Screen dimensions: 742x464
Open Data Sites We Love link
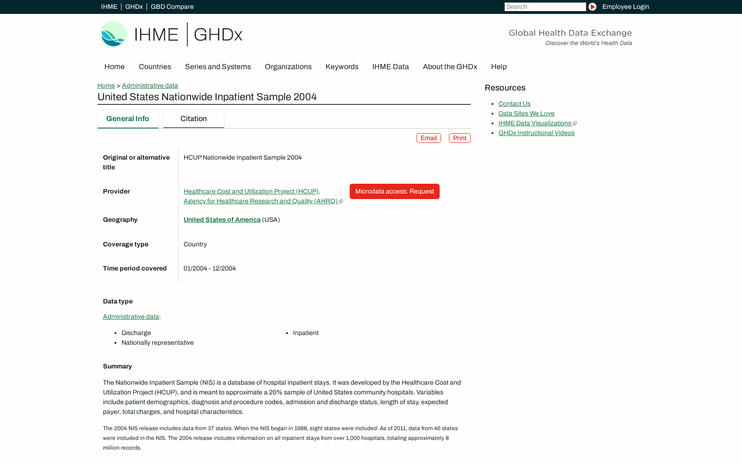(526, 113)
